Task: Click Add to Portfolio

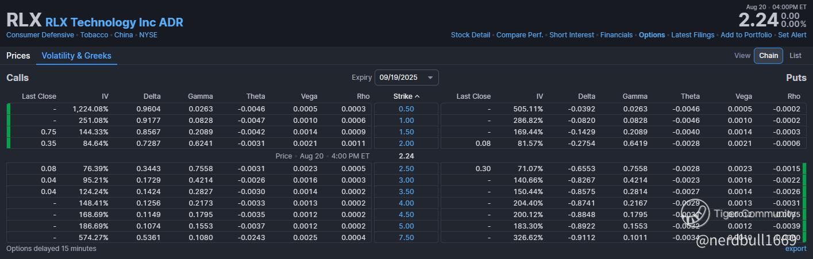Action: tap(746, 35)
